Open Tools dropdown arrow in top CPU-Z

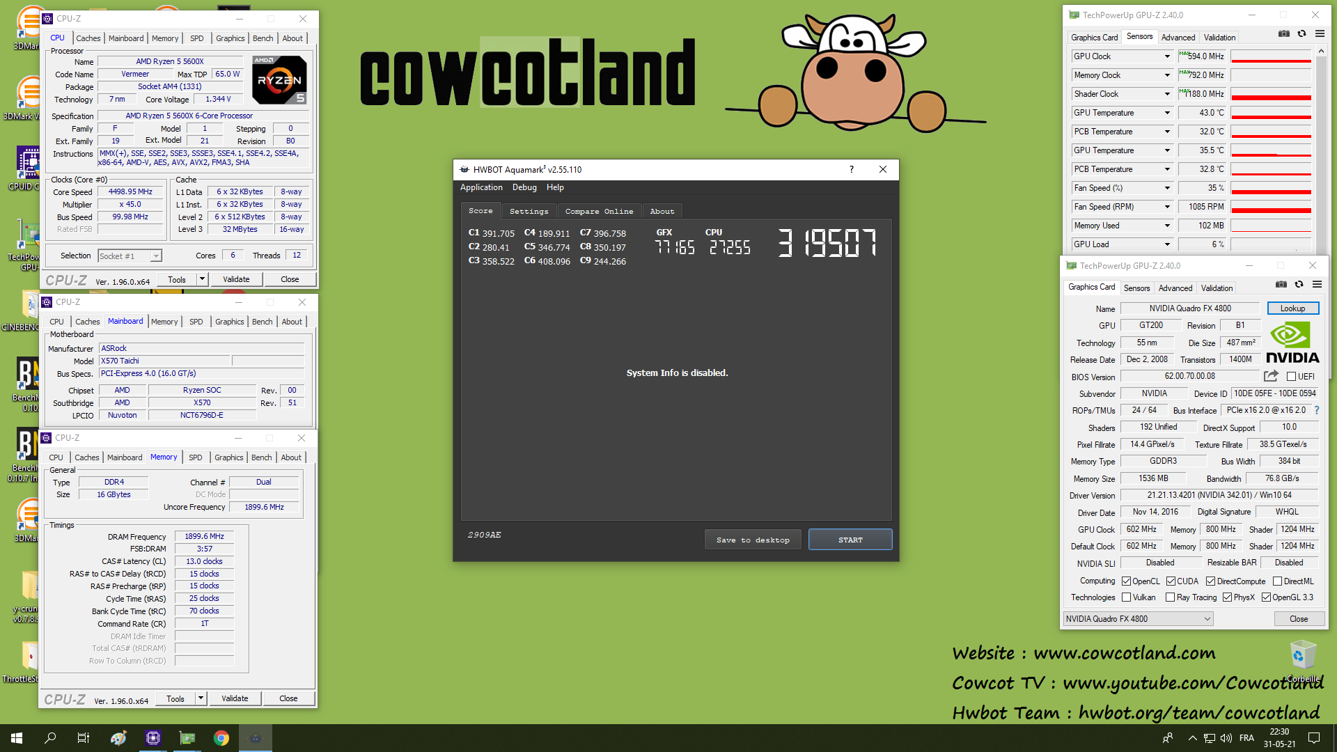(202, 279)
